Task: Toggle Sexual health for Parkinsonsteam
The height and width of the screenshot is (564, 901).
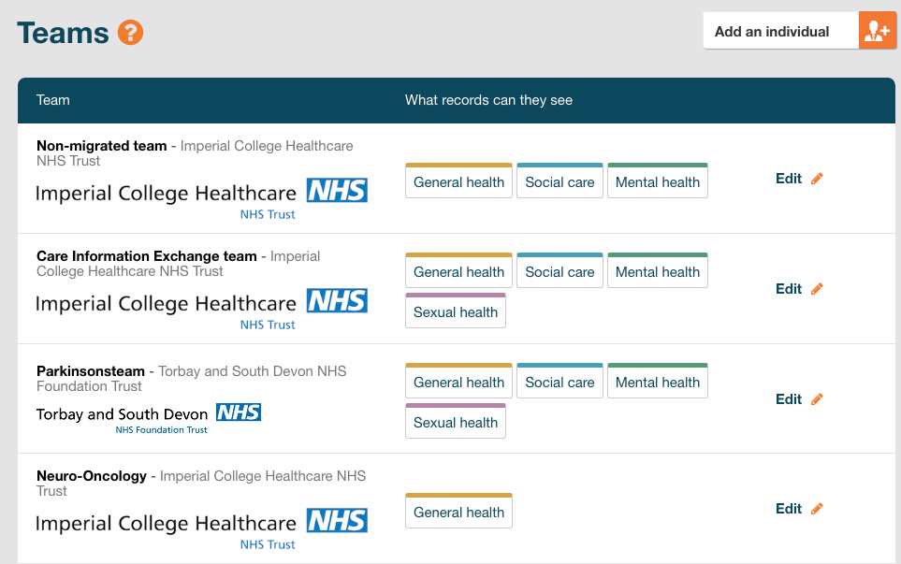Action: click(456, 421)
